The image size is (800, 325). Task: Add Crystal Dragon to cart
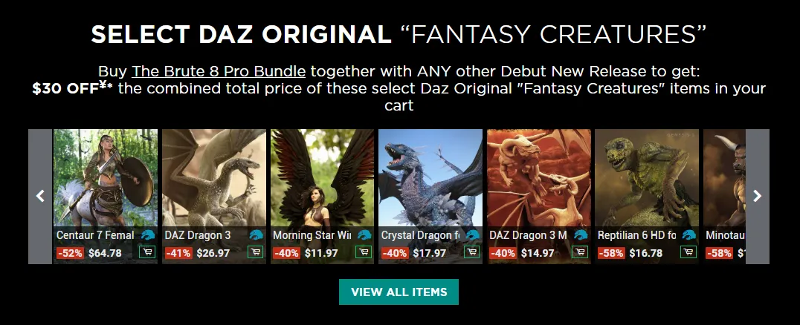click(471, 252)
